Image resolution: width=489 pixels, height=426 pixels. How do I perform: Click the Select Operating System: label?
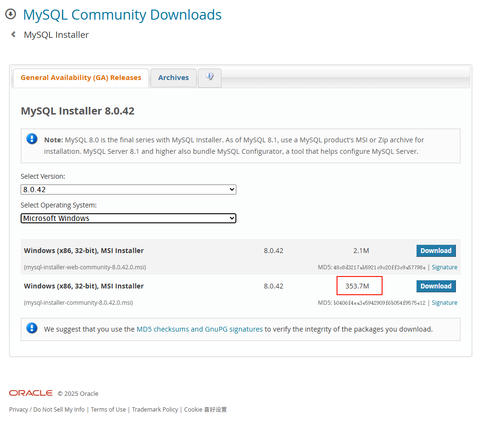coord(58,205)
